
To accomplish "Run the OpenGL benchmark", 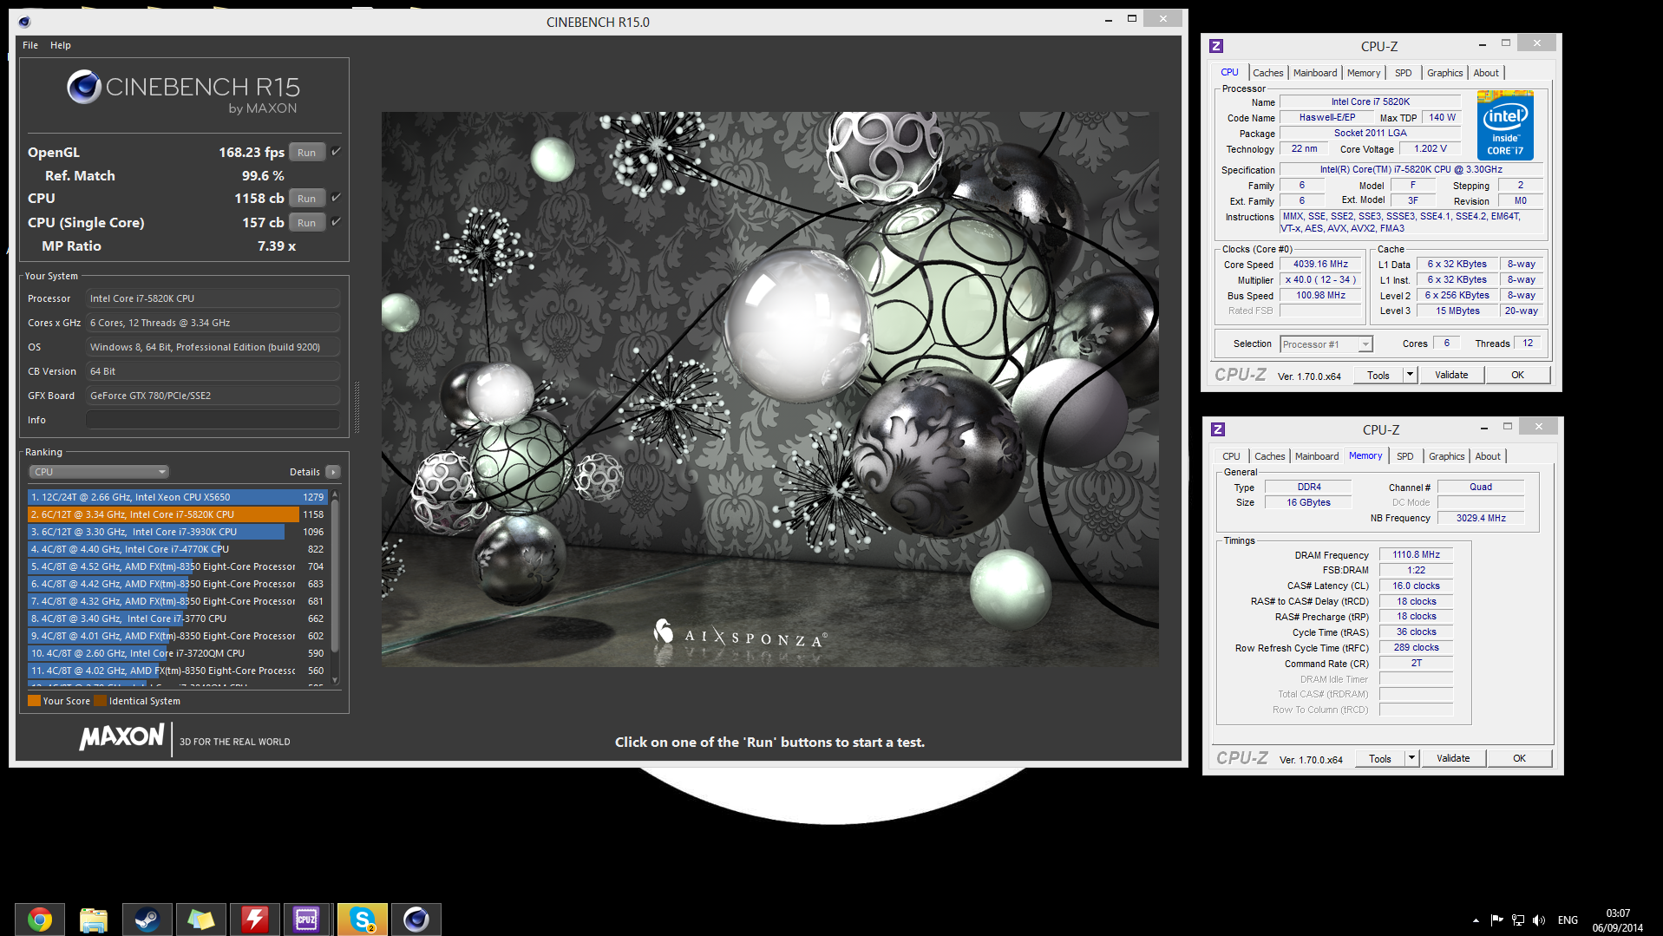I will pyautogui.click(x=307, y=153).
